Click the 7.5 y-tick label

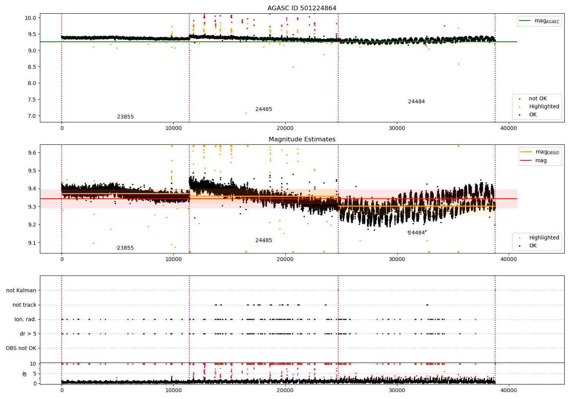pos(32,100)
